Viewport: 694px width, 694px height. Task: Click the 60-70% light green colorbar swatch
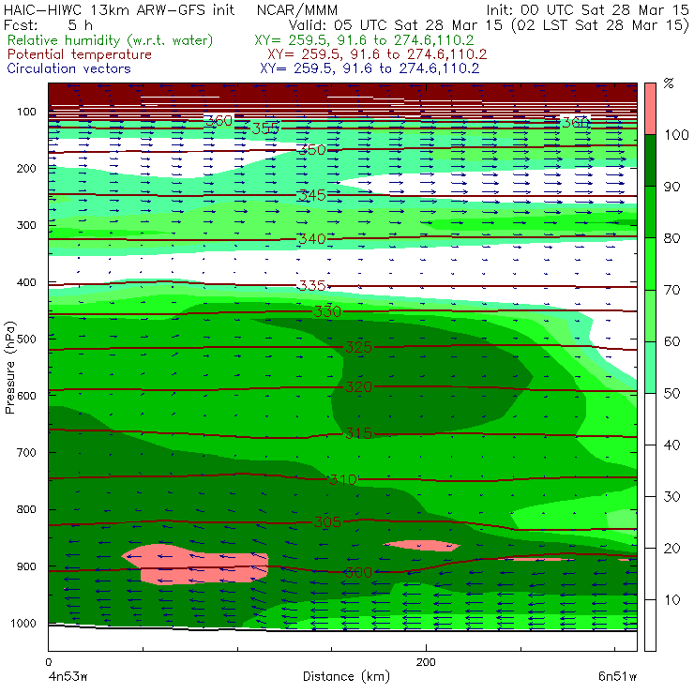point(650,315)
